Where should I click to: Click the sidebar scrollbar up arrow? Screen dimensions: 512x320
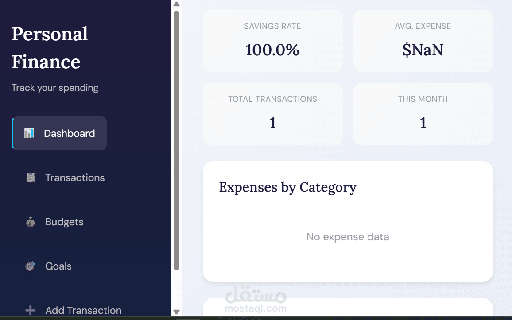coord(176,4)
